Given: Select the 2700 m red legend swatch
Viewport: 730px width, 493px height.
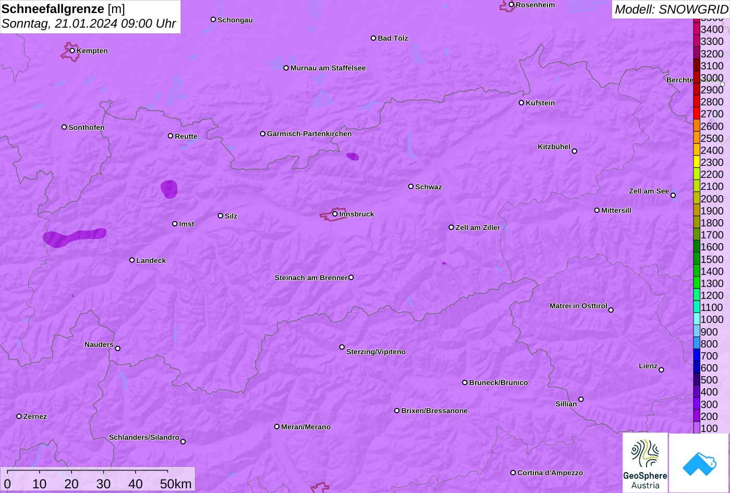Looking at the screenshot, I should [696, 113].
